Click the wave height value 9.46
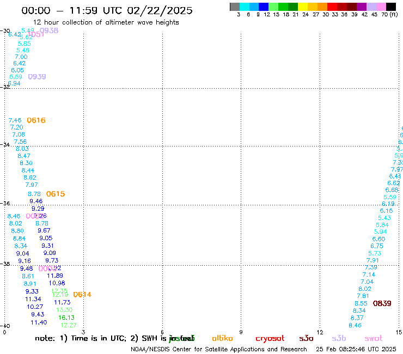 [x=36, y=202]
